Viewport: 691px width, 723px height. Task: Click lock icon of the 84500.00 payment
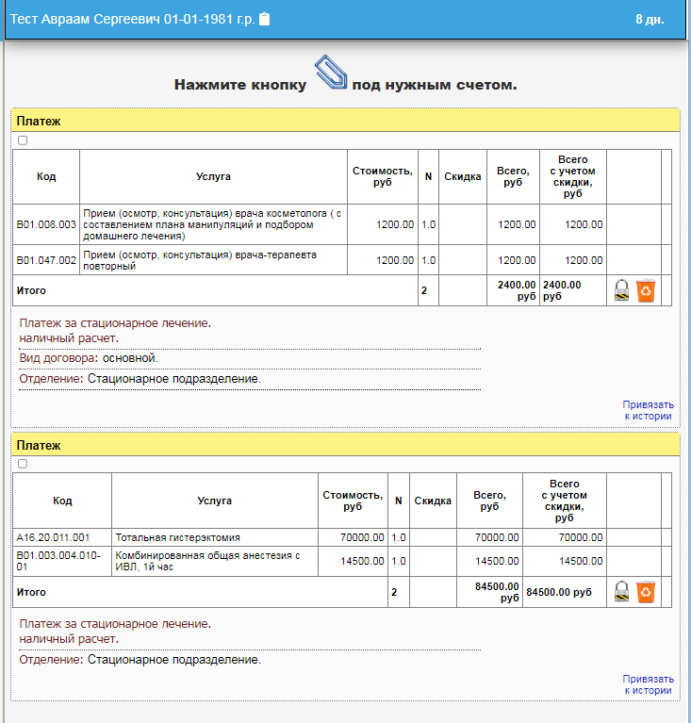[x=621, y=592]
